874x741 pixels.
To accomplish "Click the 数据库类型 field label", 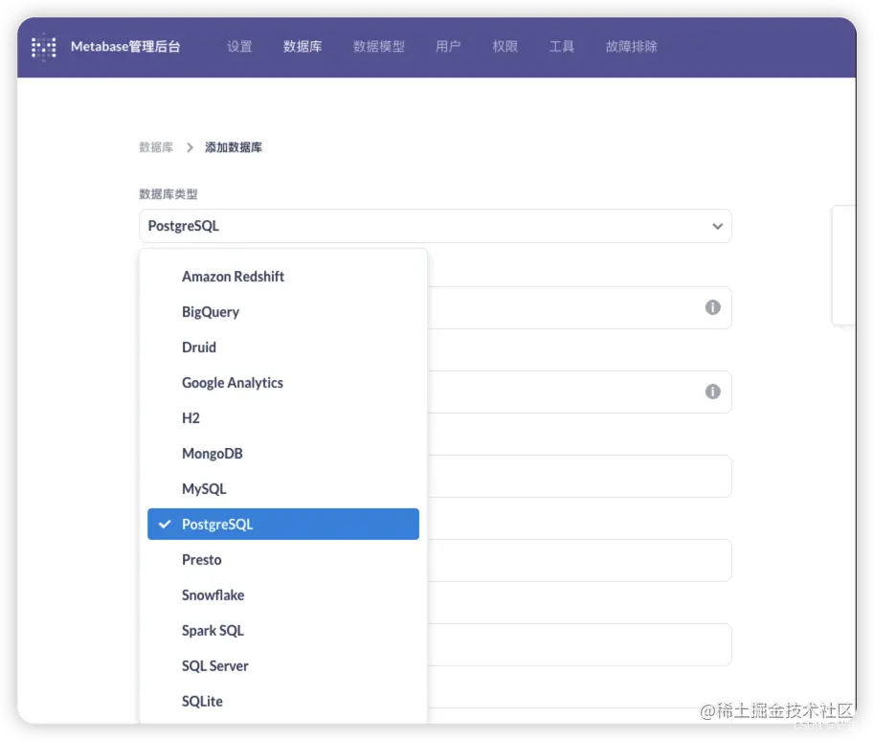I will tap(168, 194).
